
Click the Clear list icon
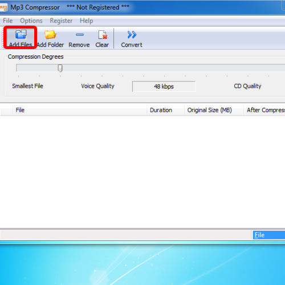103,35
